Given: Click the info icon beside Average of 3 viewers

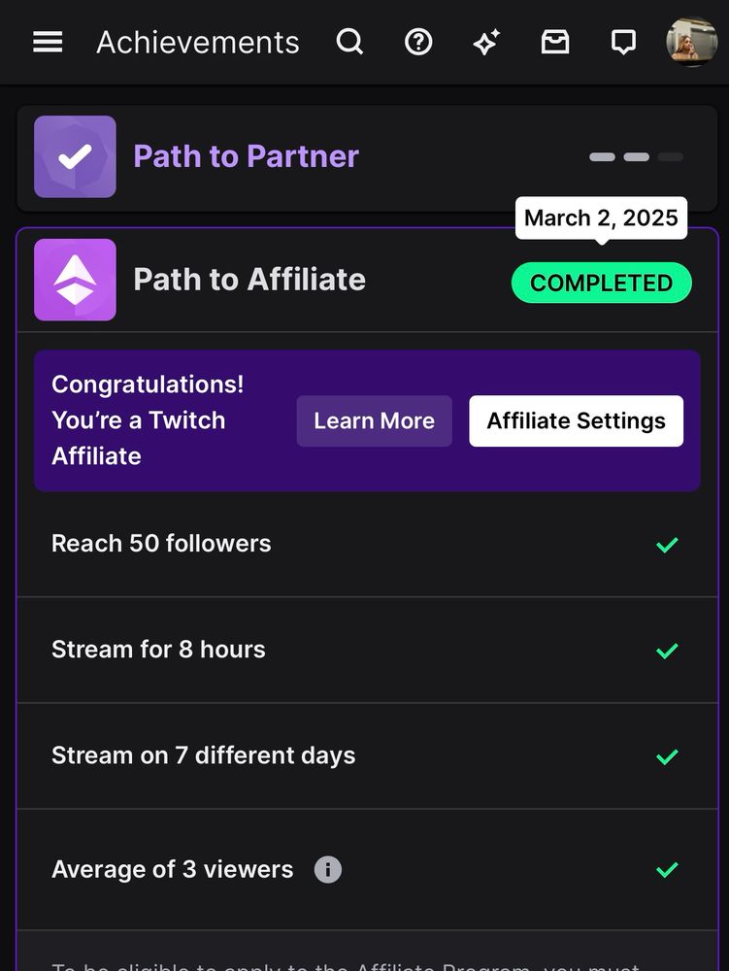Looking at the screenshot, I should (328, 869).
